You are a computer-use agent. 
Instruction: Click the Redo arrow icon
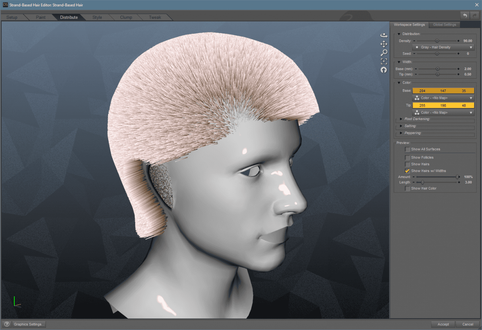pos(474,15)
